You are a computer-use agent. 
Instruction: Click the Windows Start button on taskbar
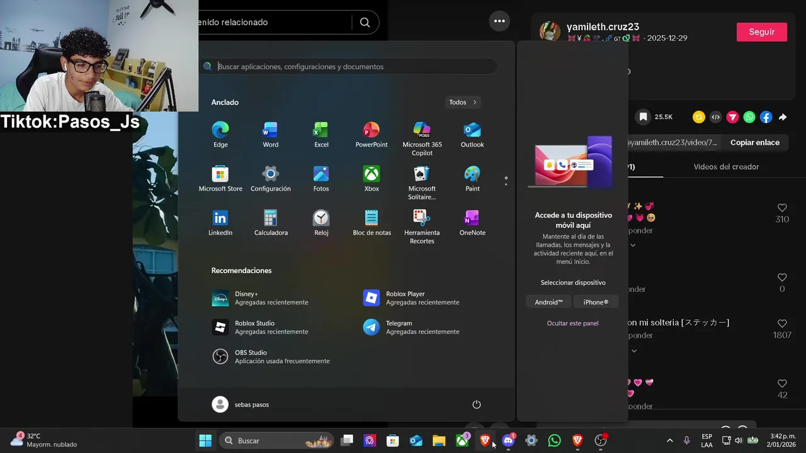(x=205, y=440)
